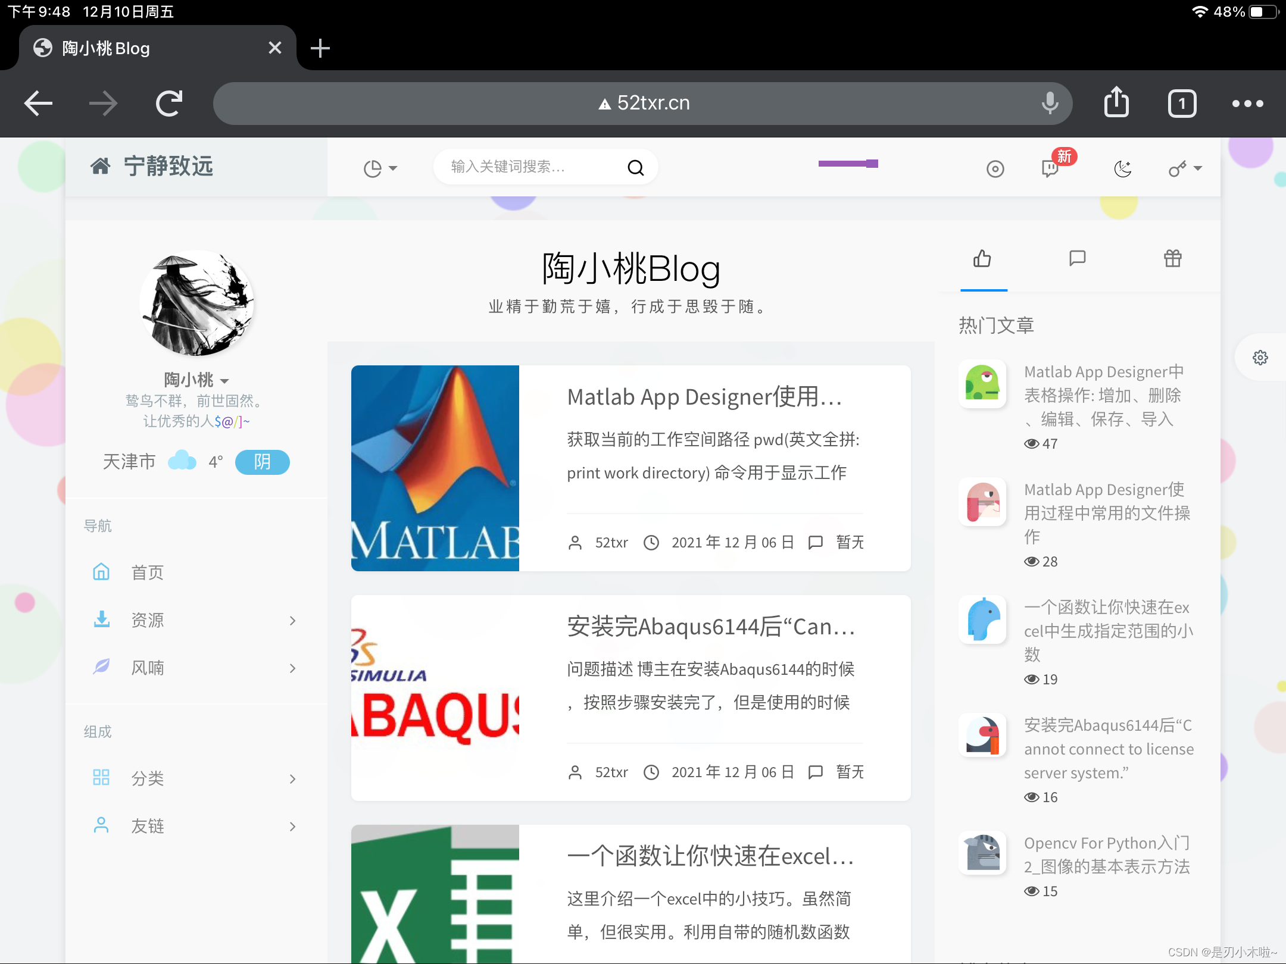
Task: Switch to the comments tab in sidebar
Action: (1077, 259)
